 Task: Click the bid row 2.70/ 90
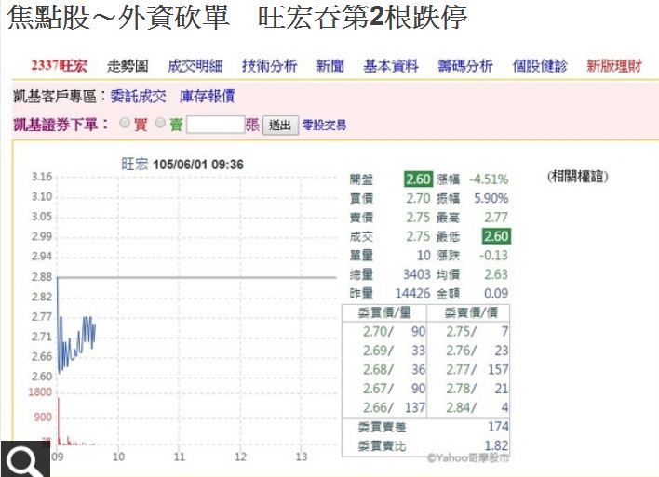[395, 331]
